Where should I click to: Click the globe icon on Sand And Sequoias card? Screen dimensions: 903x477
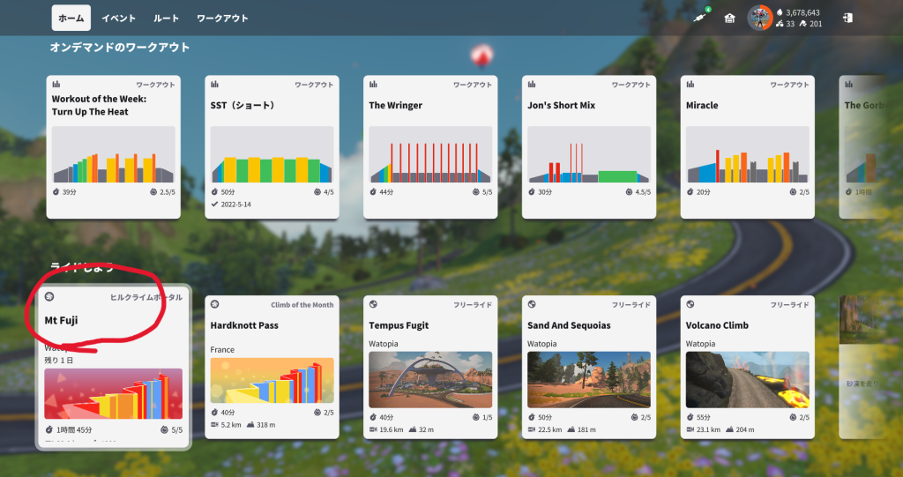pyautogui.click(x=532, y=304)
